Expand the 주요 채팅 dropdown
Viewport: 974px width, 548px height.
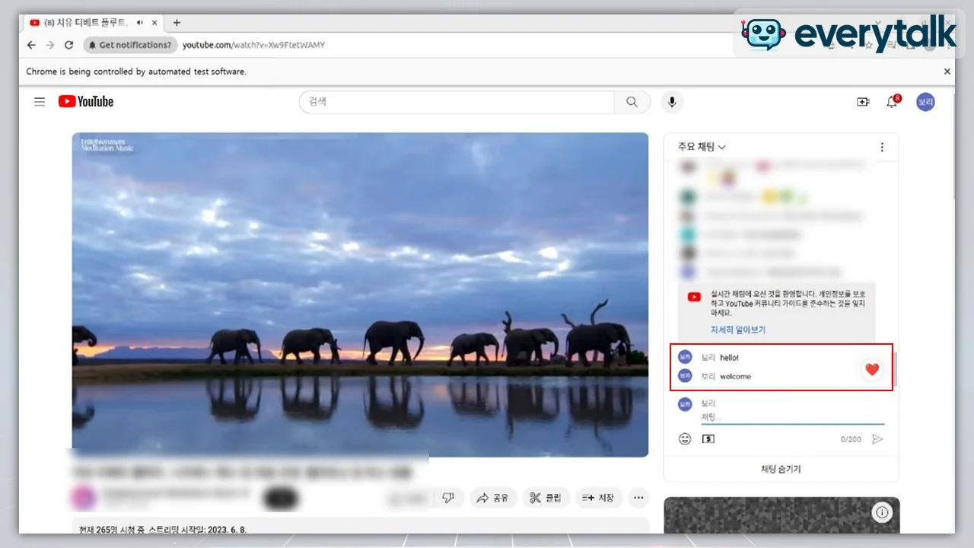pyautogui.click(x=702, y=147)
